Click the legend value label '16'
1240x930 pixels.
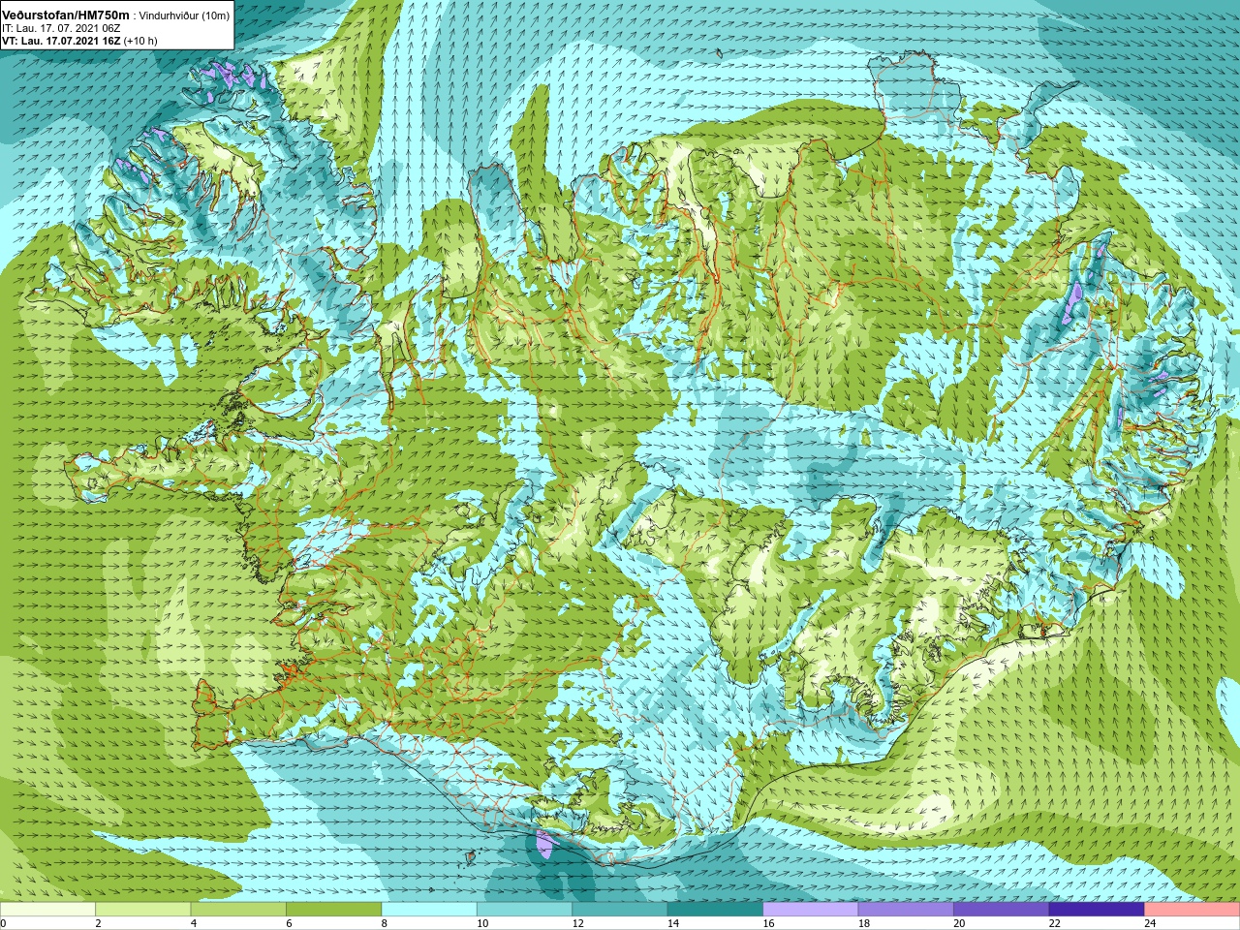768,923
